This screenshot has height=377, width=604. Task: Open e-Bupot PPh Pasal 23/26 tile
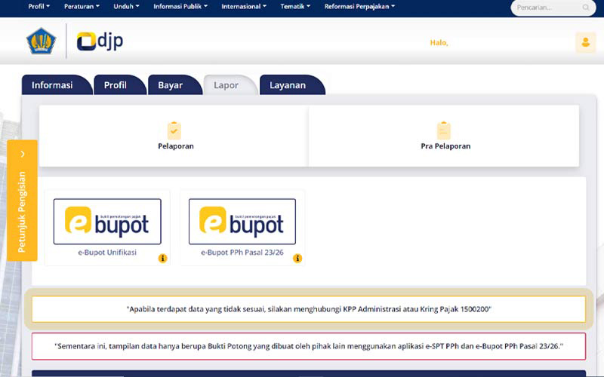coord(242,228)
